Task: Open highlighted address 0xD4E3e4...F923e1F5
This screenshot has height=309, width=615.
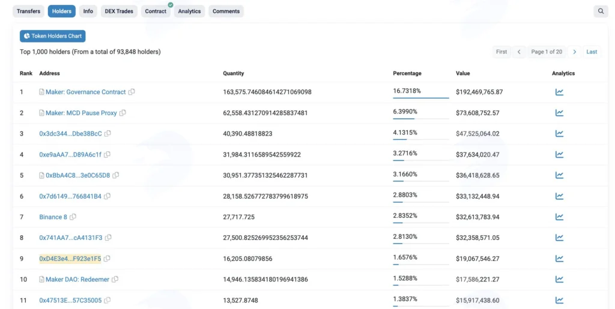Action: 70,259
